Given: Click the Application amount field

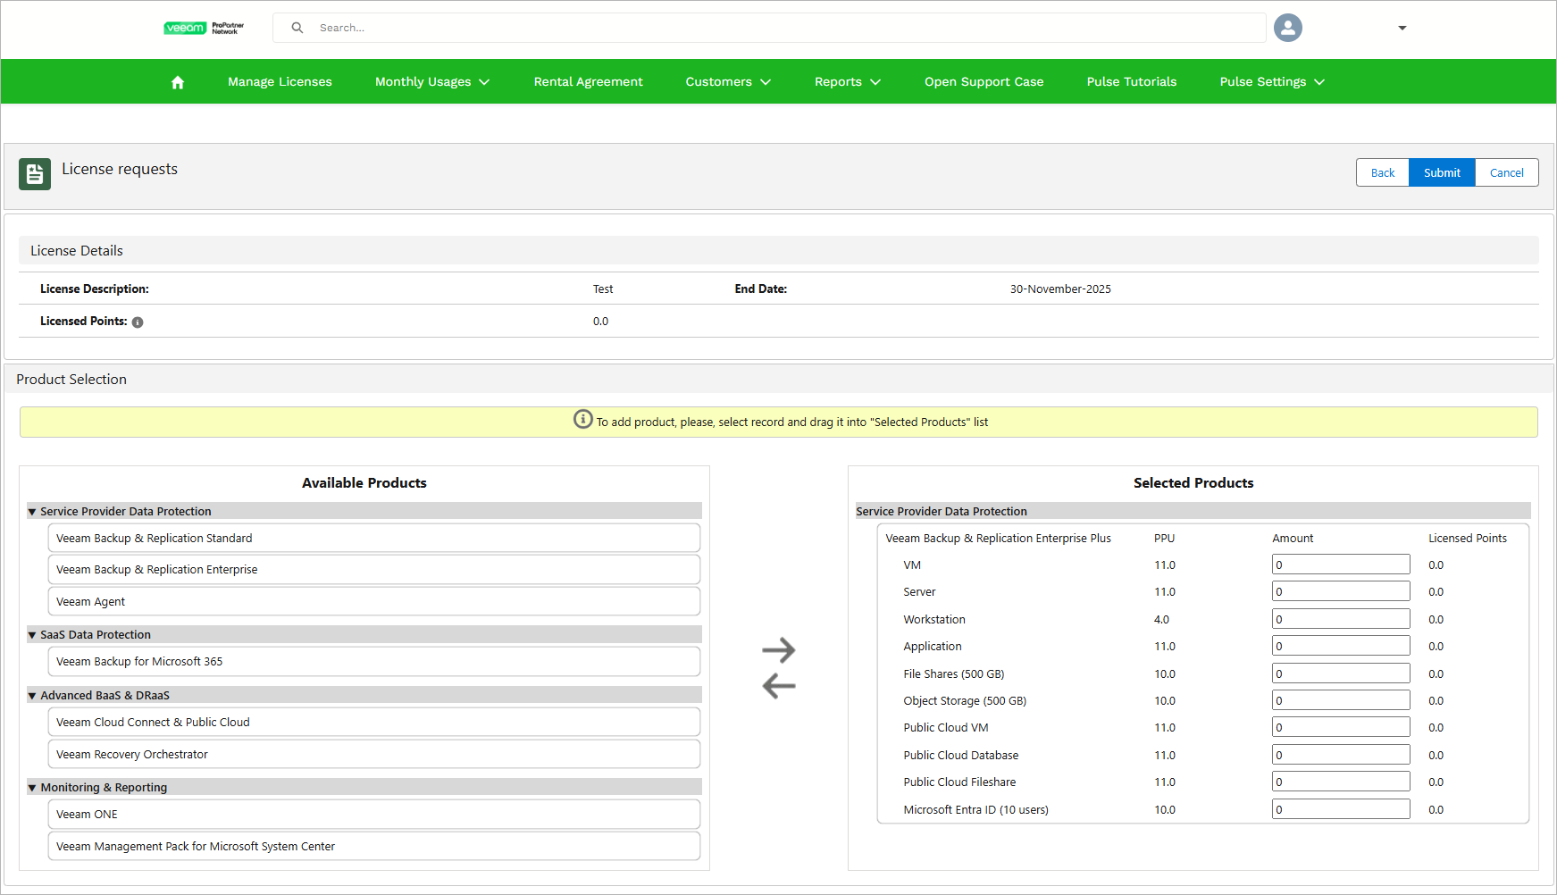Looking at the screenshot, I should point(1341,646).
